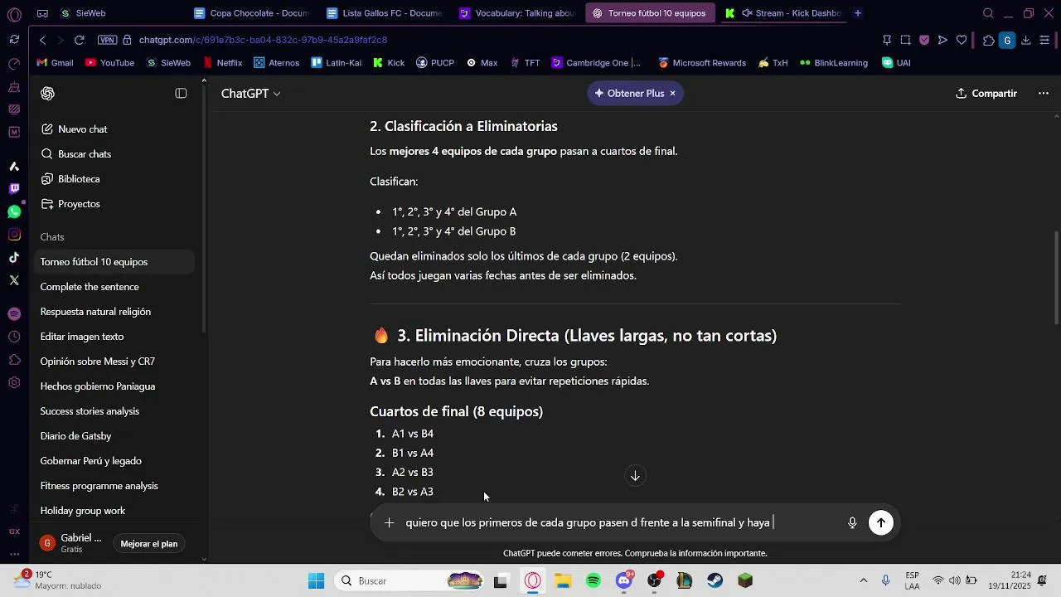Switch to the Vocabulary: Talking about tab
The width and height of the screenshot is (1061, 597).
[516, 13]
